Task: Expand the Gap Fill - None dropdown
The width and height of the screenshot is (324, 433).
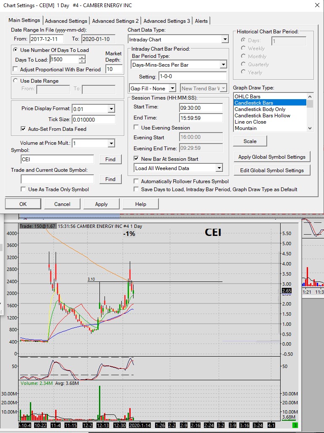Action: click(172, 88)
